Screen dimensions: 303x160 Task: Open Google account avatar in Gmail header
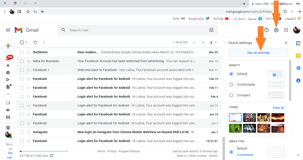(x=297, y=30)
